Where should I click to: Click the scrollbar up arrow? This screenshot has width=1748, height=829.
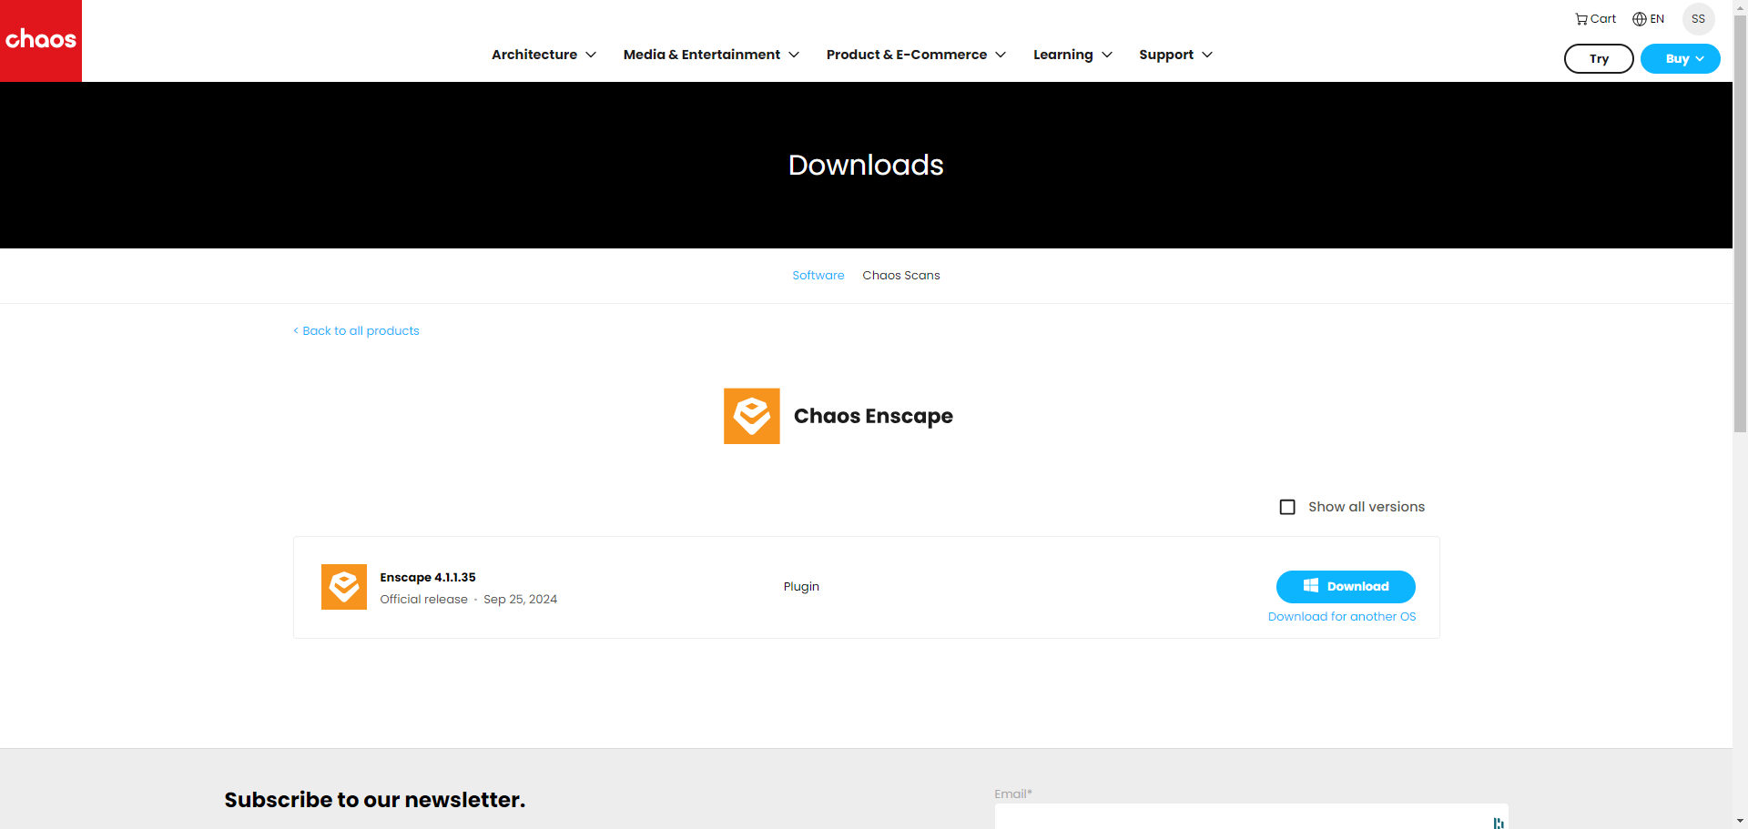click(1740, 7)
